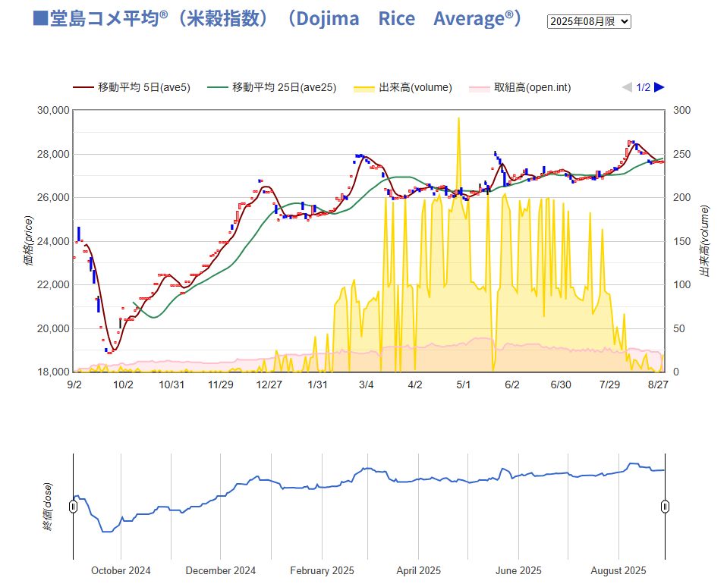Click the 250 volume axis label
Image resolution: width=727 pixels, height=587 pixels.
[x=682, y=154]
